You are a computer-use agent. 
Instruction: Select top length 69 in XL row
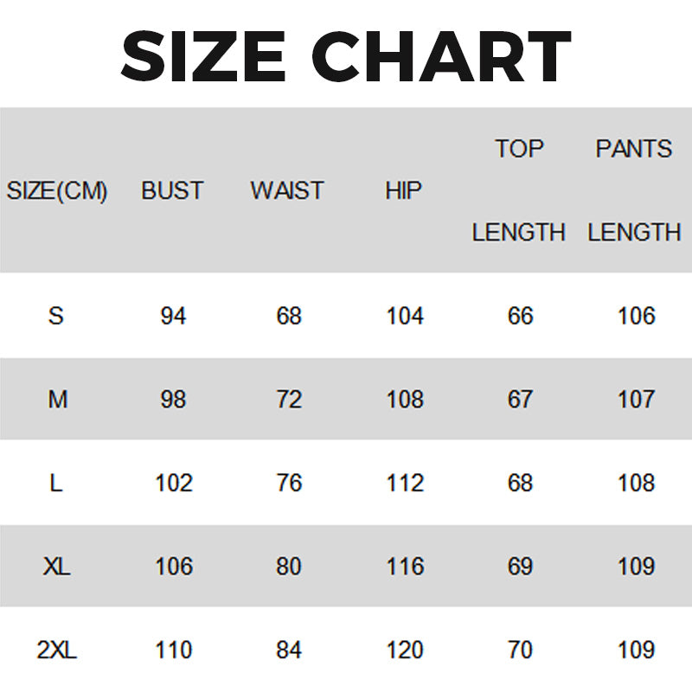[521, 567]
